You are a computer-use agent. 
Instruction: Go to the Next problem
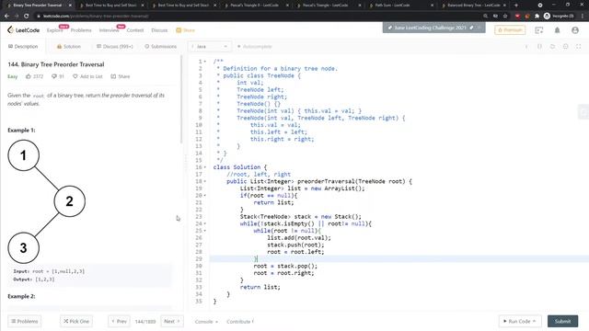coord(172,321)
